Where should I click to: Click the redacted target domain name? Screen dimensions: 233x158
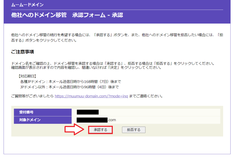pyautogui.click(x=92, y=120)
